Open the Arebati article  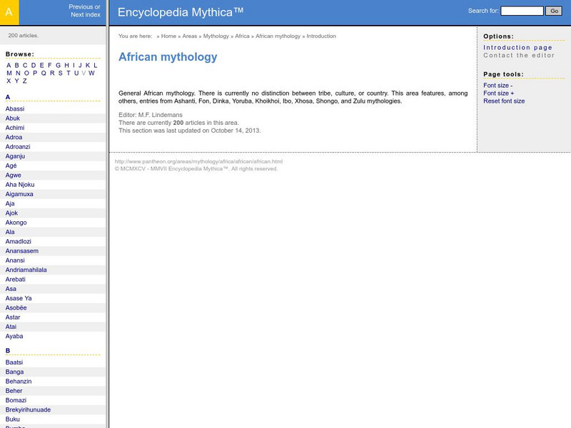pyautogui.click(x=15, y=279)
